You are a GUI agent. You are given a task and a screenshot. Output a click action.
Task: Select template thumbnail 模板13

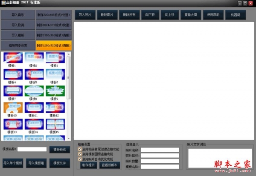point(13,124)
